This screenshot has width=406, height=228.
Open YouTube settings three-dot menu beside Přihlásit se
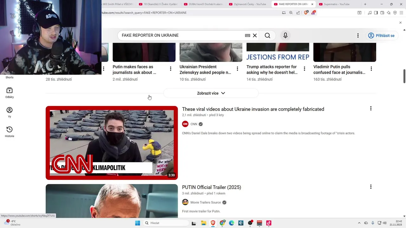point(358,35)
